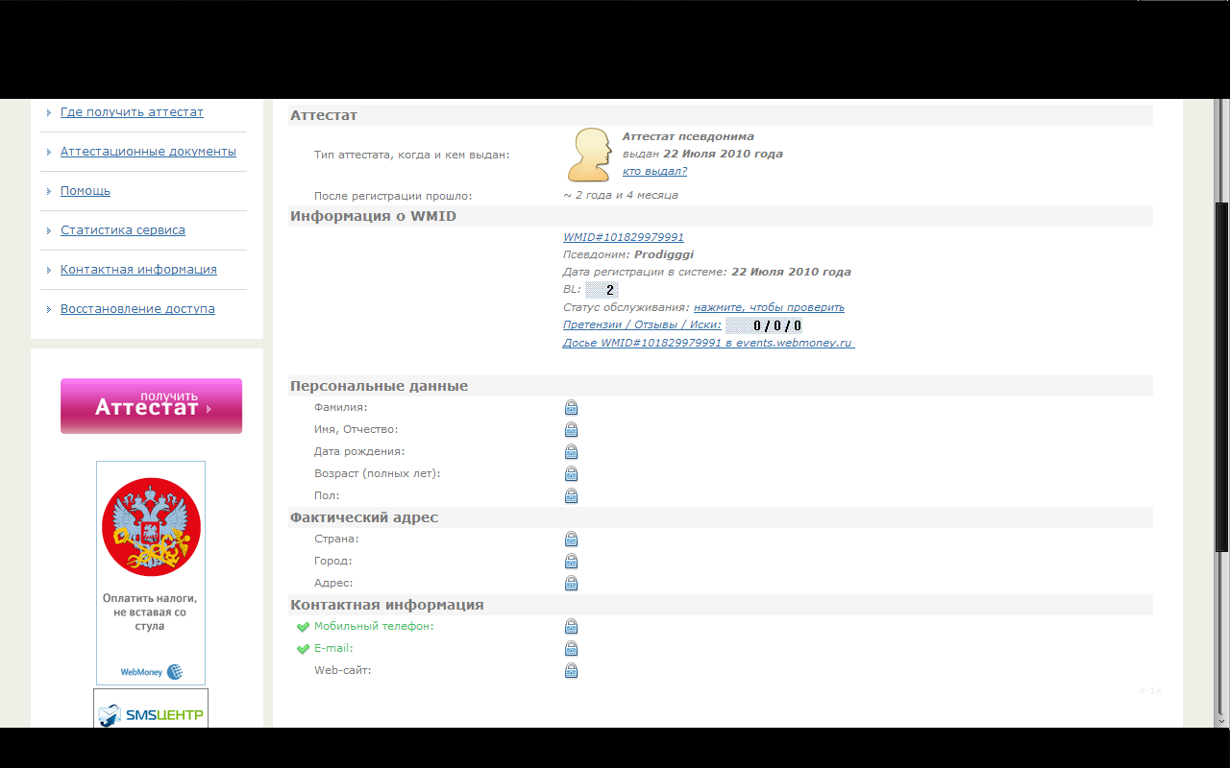Open the WMID#101829979991 link
This screenshot has height=768, width=1230.
tap(624, 237)
